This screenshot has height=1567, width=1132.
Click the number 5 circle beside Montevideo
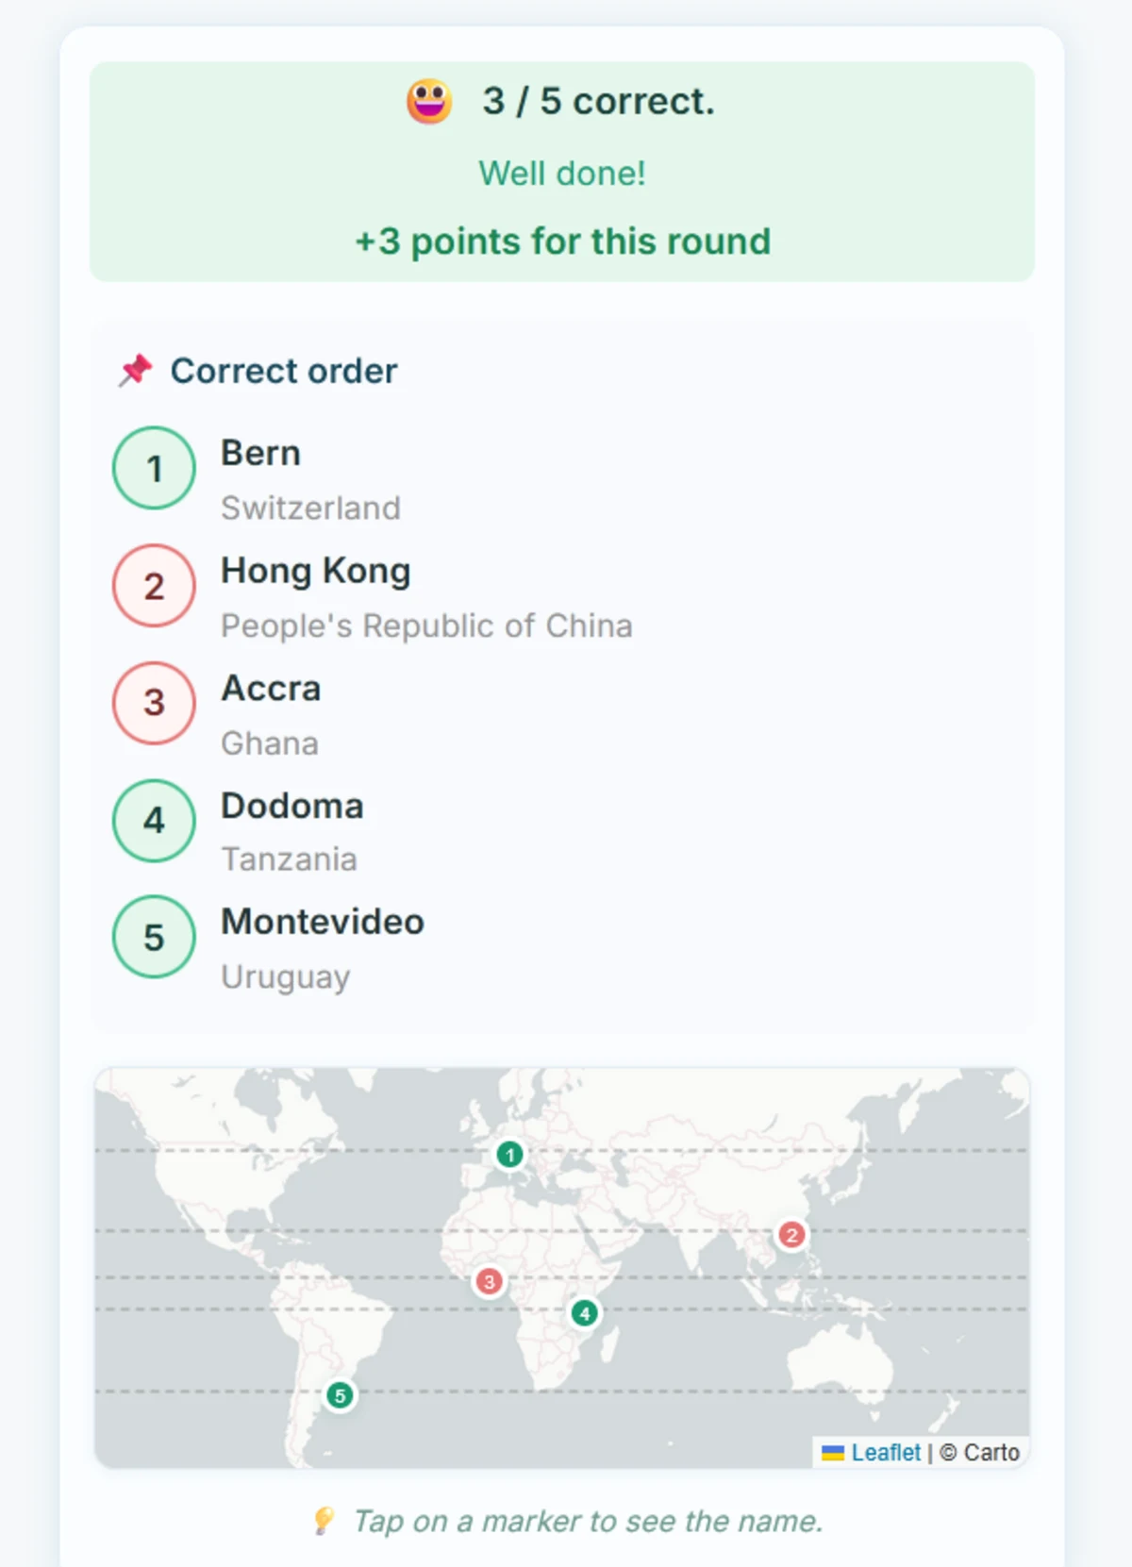pyautogui.click(x=154, y=937)
